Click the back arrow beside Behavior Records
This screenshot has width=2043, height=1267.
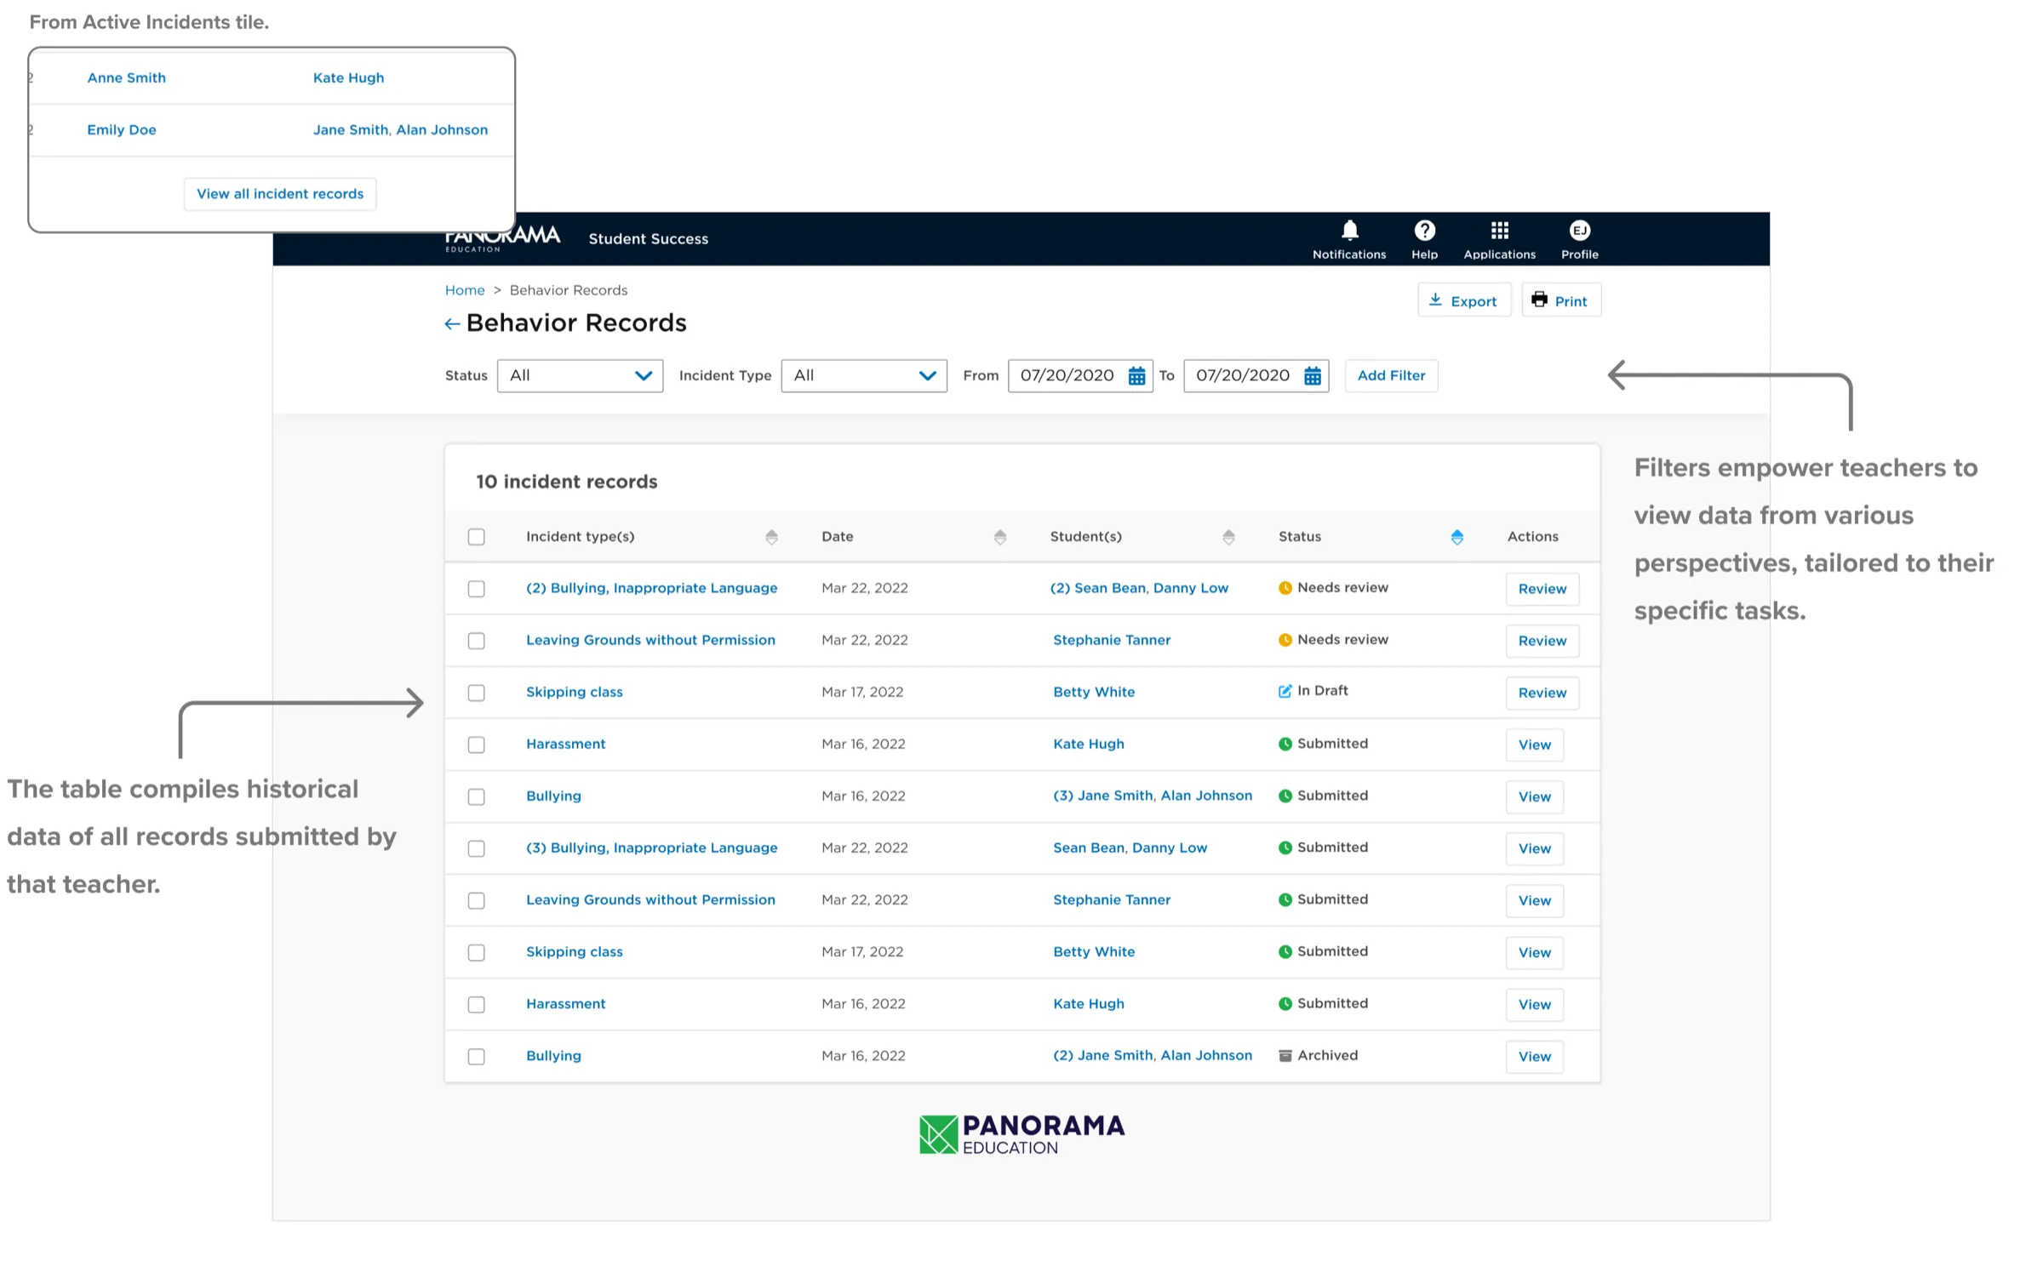pos(452,323)
